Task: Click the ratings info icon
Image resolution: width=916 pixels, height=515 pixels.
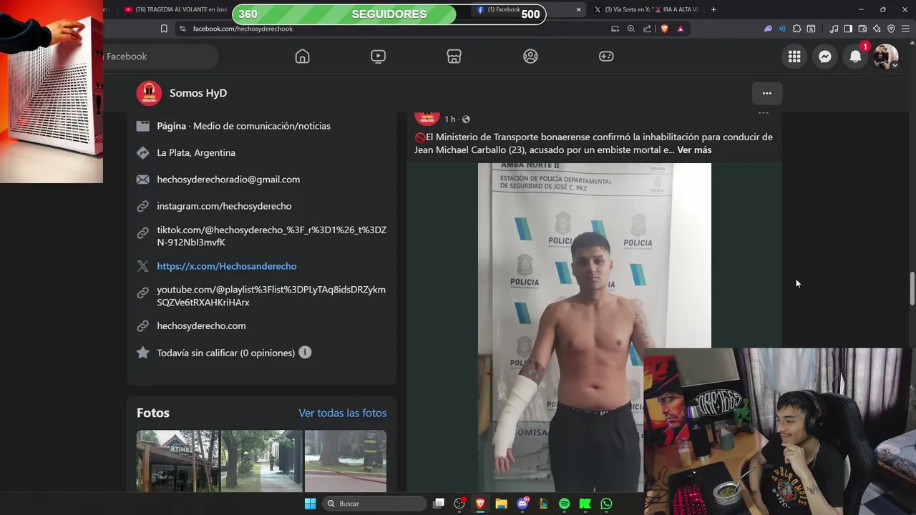Action: (305, 353)
